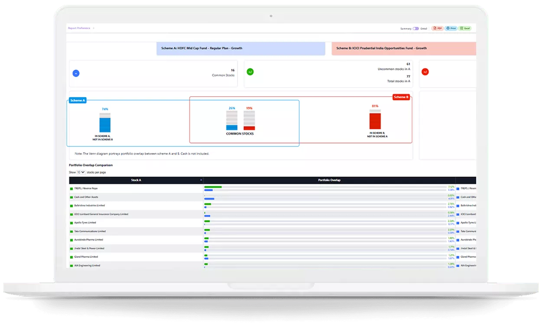Click the Portfolio Overlap column header
Screen dimensions: 542x333
[329, 180]
